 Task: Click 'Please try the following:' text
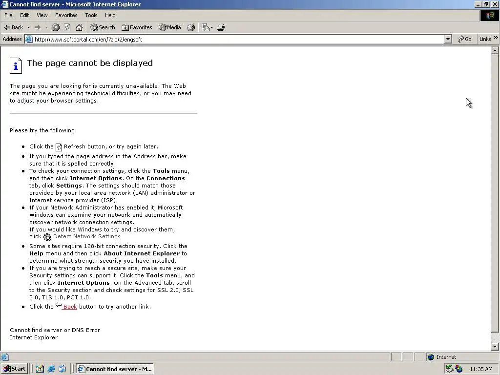pos(43,130)
